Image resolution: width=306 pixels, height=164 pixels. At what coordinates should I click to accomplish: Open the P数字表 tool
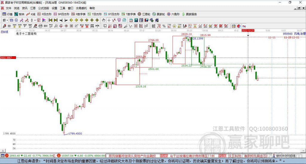click(x=79, y=14)
